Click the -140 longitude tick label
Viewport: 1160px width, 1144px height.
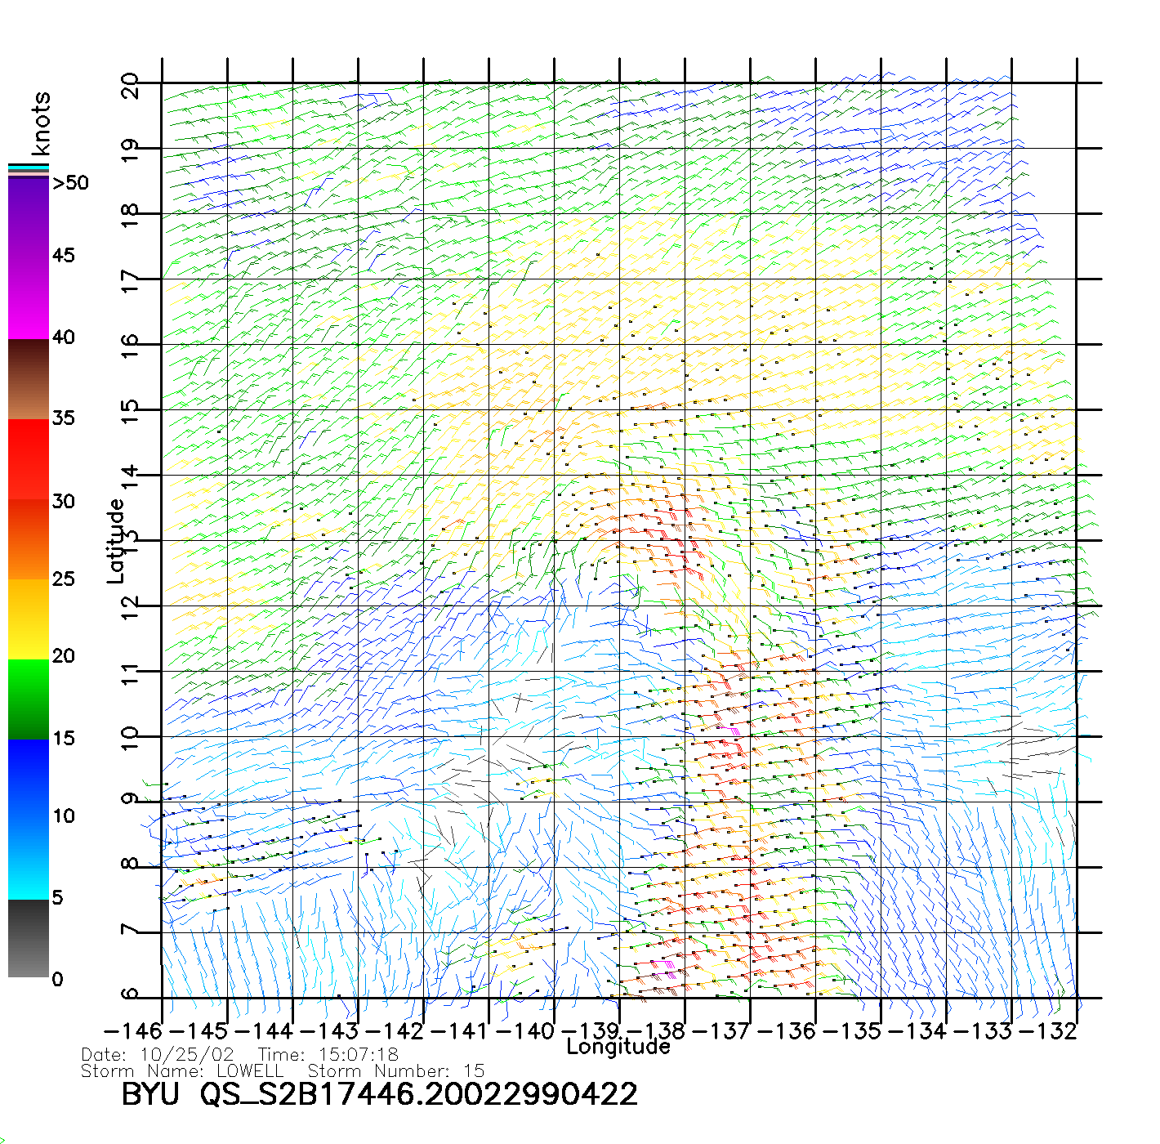(x=525, y=1031)
